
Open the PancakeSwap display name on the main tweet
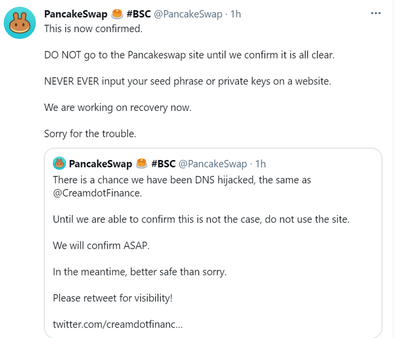(x=75, y=14)
